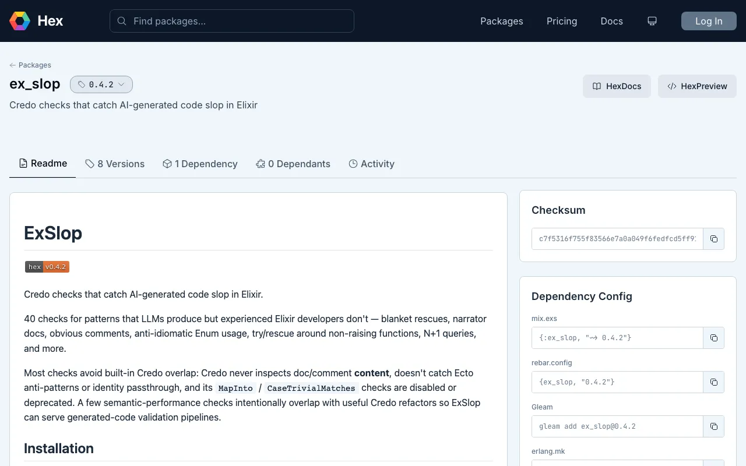This screenshot has width=746, height=466.
Task: Toggle the theme switcher monitor icon
Action: pyautogui.click(x=652, y=21)
